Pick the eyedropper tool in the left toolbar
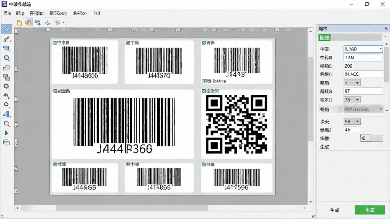The height and width of the screenshot is (219, 390). pos(6,39)
